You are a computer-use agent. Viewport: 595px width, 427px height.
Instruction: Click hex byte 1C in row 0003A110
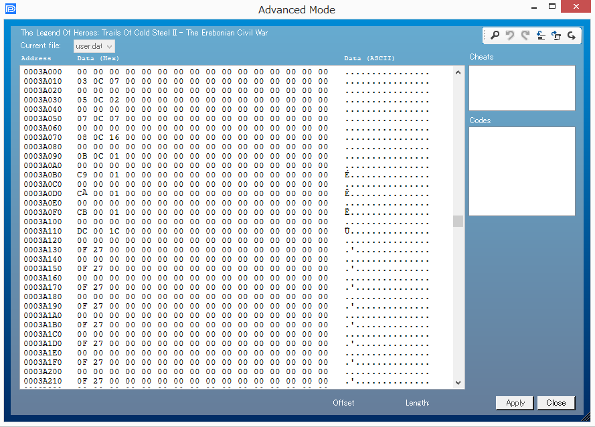click(x=114, y=231)
